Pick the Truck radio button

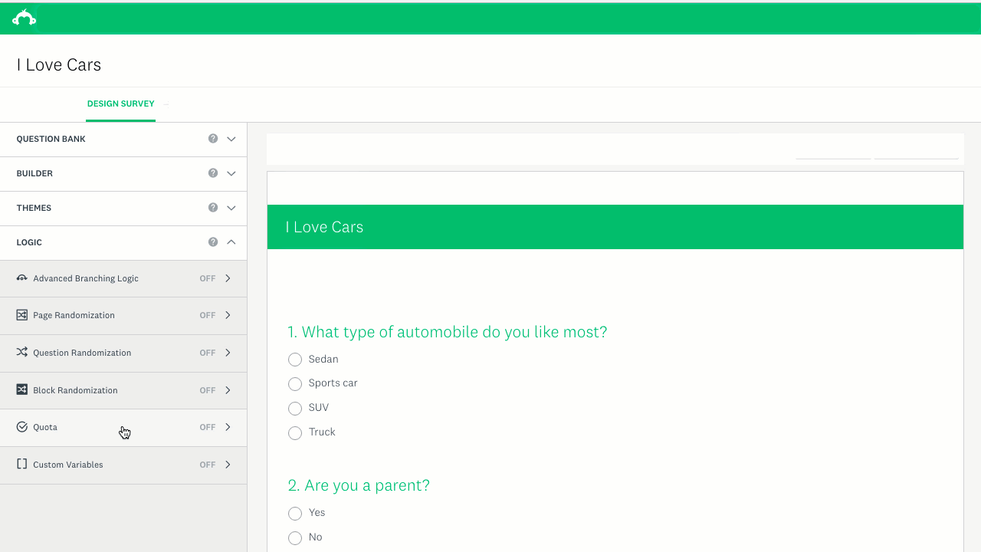(x=295, y=432)
